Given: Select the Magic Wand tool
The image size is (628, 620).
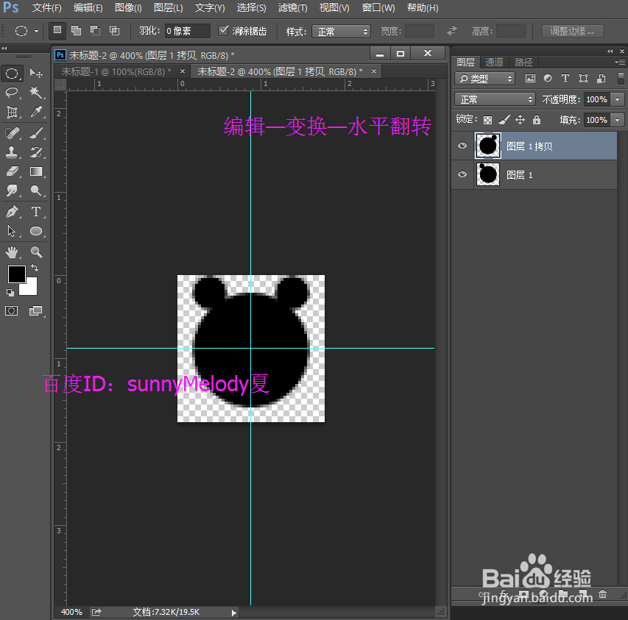Looking at the screenshot, I should [36, 93].
